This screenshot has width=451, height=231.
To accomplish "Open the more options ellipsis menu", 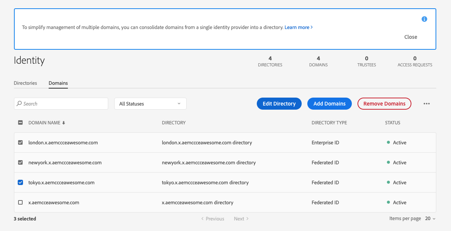I will [426, 104].
